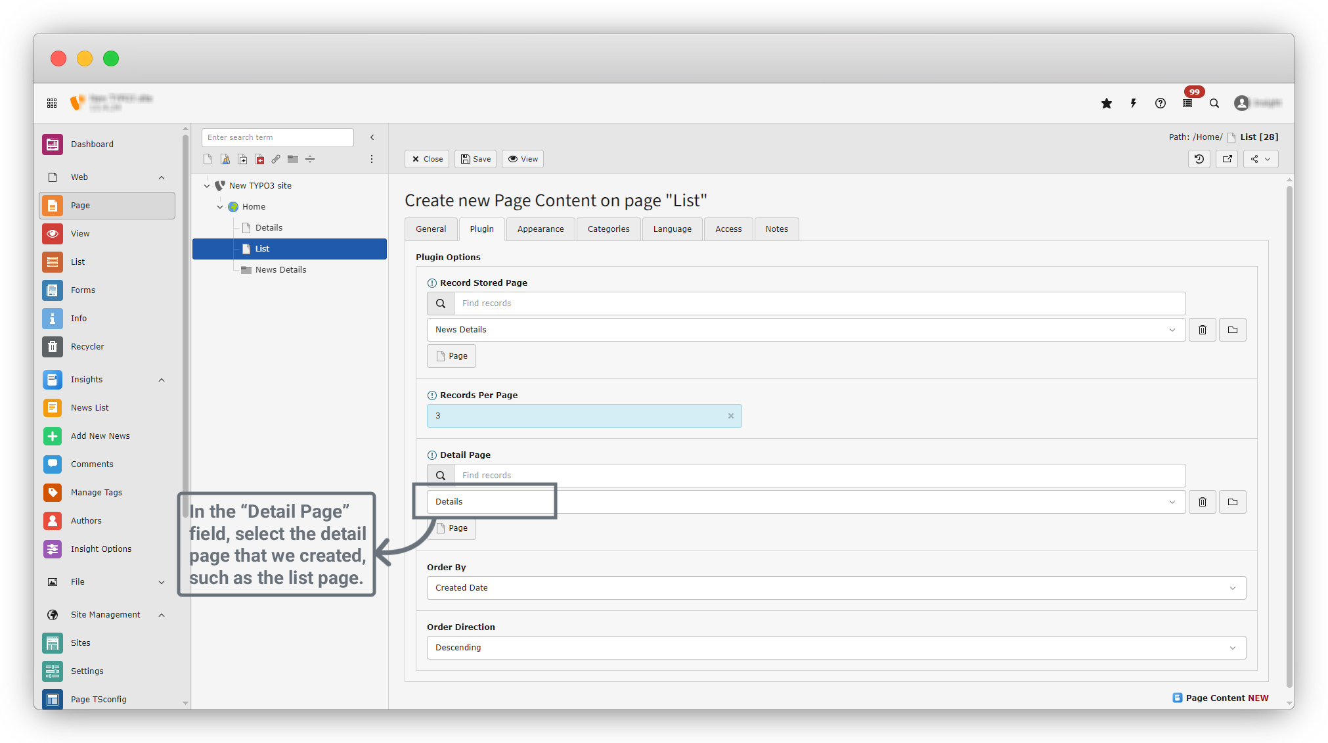The width and height of the screenshot is (1328, 743).
Task: Select News Details folder in page tree
Action: tap(280, 270)
